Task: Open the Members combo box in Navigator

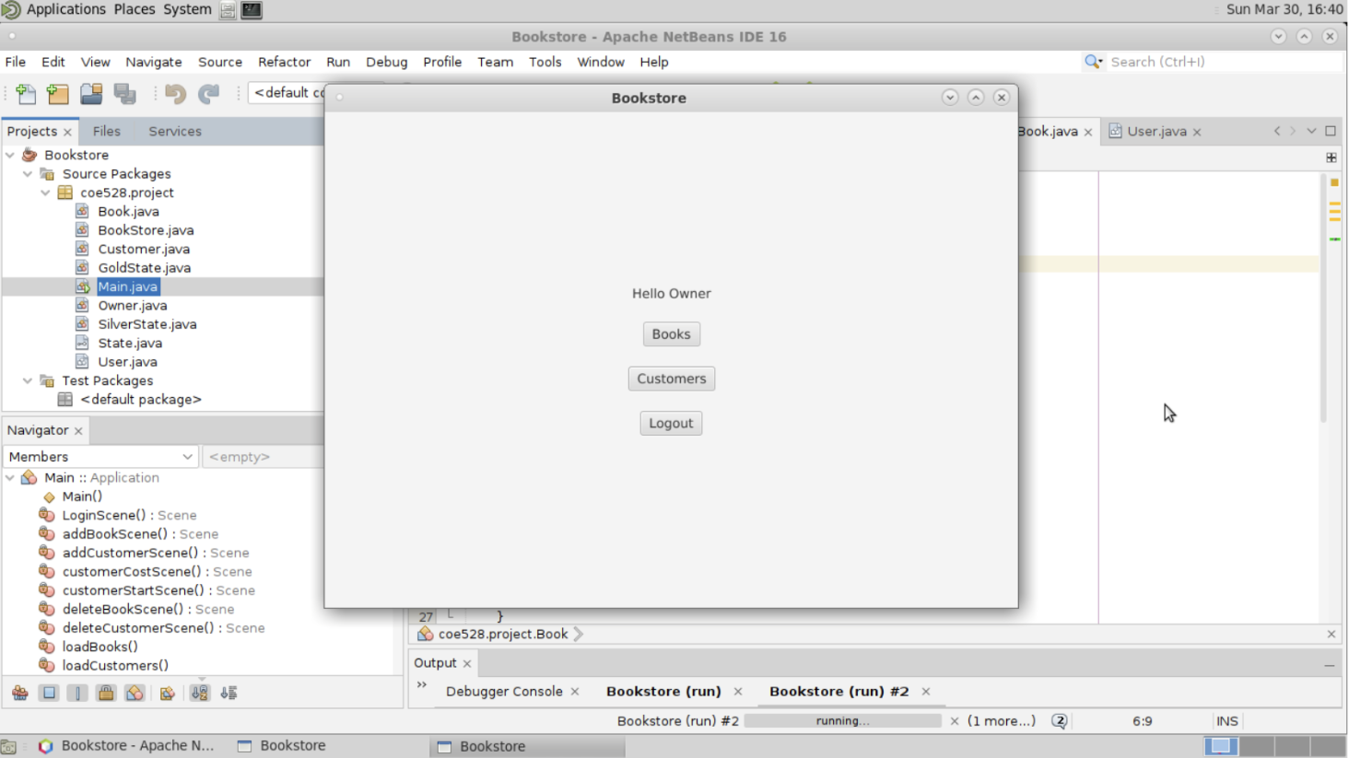Action: [x=188, y=456]
